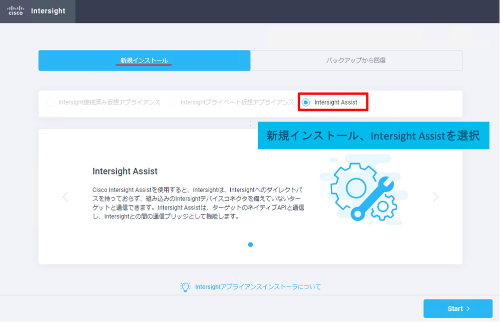The height and width of the screenshot is (322, 500).
Task: Click the Intersight Assist card heading
Action: coord(125,171)
